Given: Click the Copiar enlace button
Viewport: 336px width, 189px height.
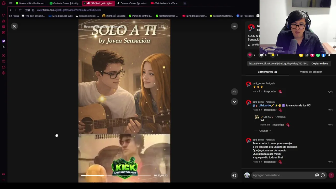Looking at the screenshot, I should click(x=320, y=64).
